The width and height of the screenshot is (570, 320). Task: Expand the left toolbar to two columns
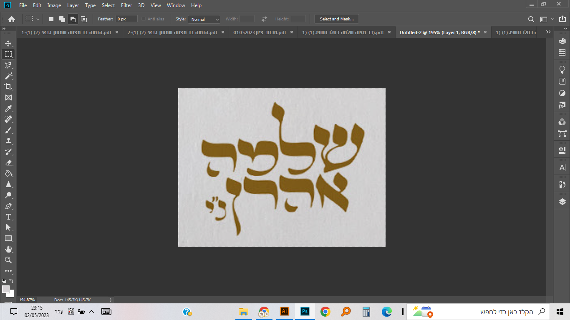pos(4,29)
